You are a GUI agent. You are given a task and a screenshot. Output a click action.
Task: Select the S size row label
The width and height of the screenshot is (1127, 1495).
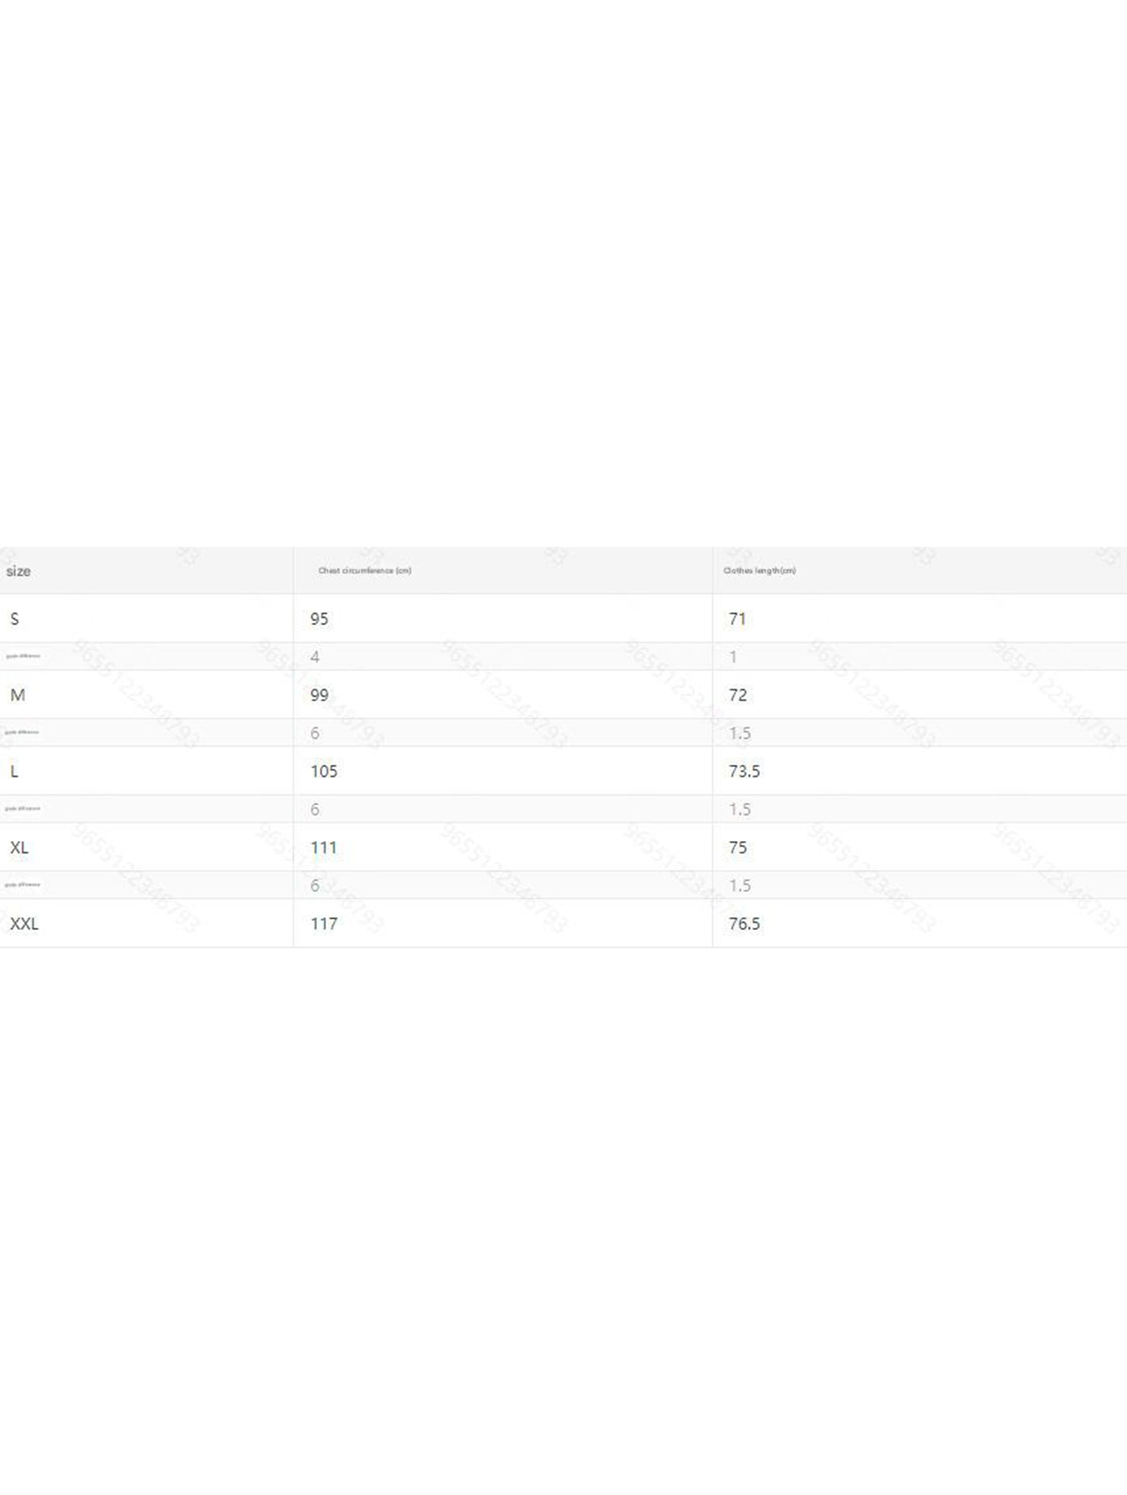14,619
